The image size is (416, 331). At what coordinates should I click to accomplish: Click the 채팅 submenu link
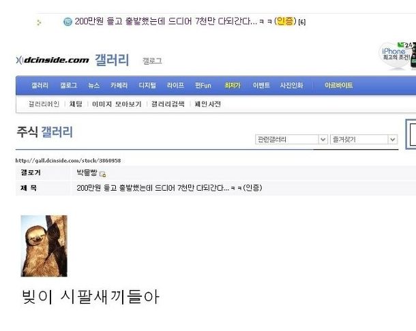[76, 104]
